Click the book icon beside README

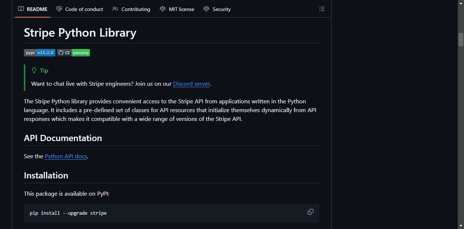pyautogui.click(x=21, y=9)
